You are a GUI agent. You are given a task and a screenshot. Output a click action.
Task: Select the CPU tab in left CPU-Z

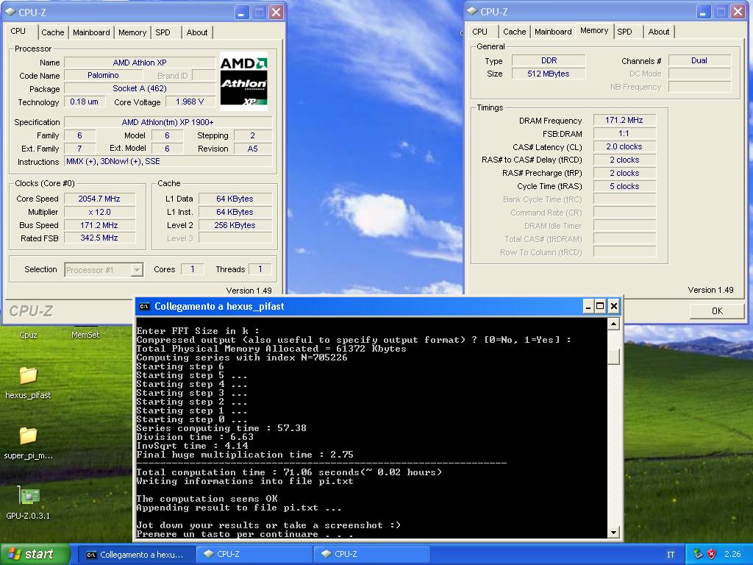point(18,31)
